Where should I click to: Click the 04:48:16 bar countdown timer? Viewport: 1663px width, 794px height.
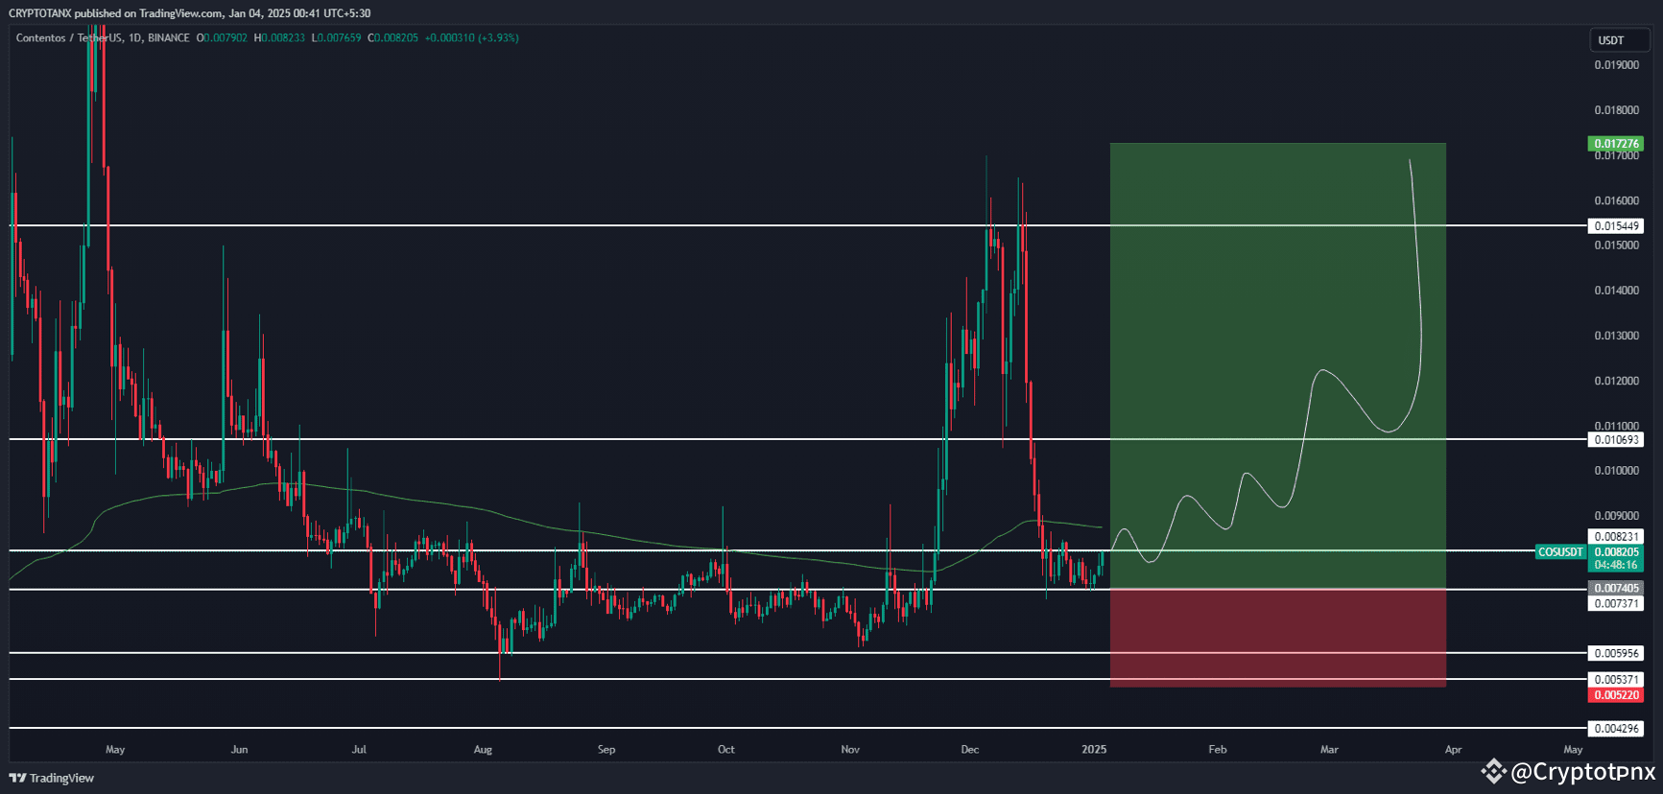tap(1616, 566)
